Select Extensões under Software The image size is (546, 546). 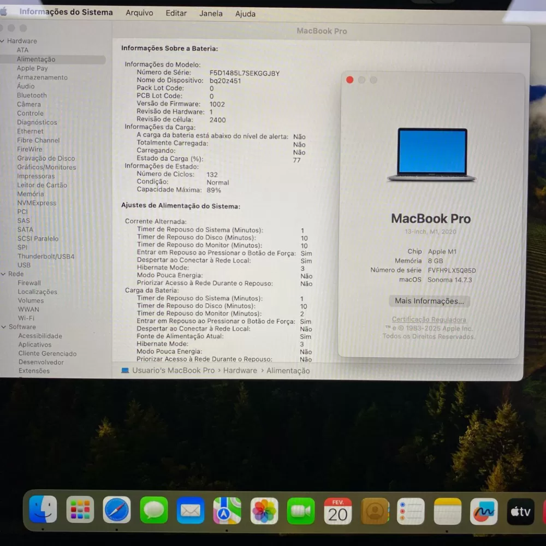click(x=34, y=371)
